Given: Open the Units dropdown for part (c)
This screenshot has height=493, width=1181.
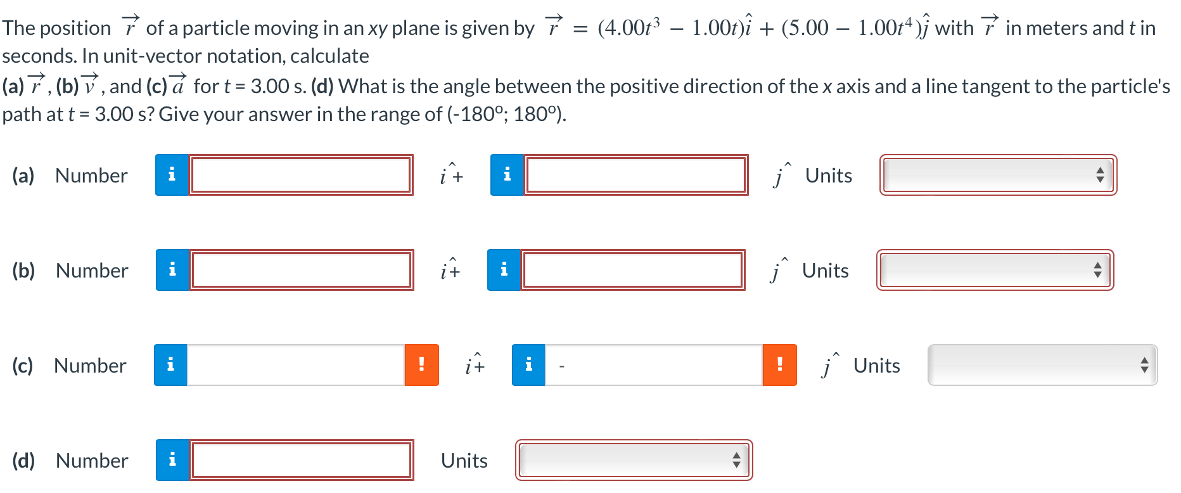Looking at the screenshot, I should pyautogui.click(x=1042, y=365).
